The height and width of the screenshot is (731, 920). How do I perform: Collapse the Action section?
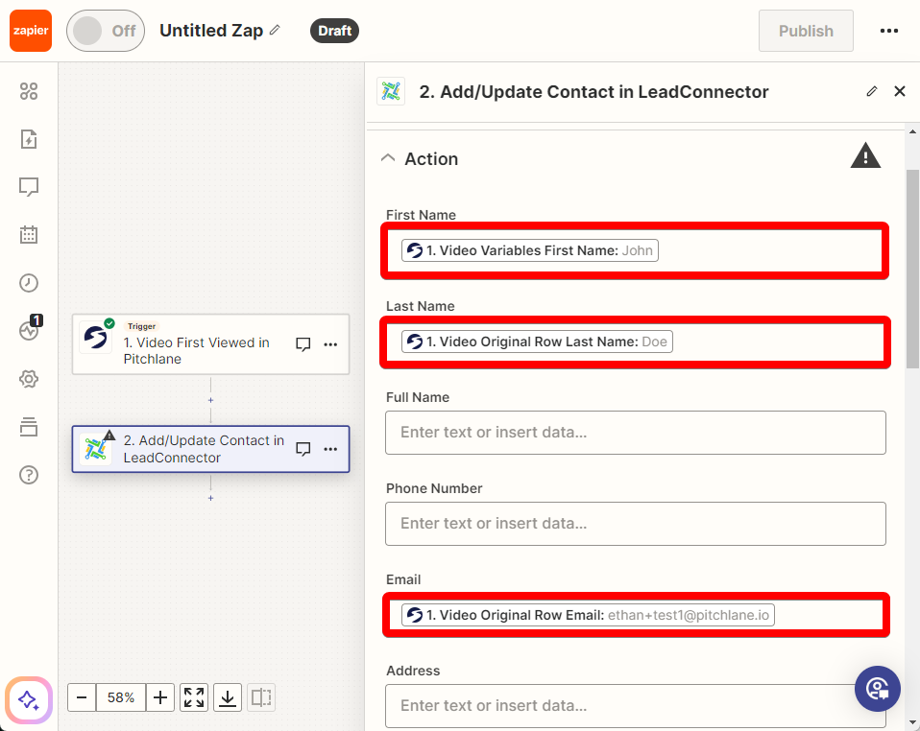click(x=388, y=157)
